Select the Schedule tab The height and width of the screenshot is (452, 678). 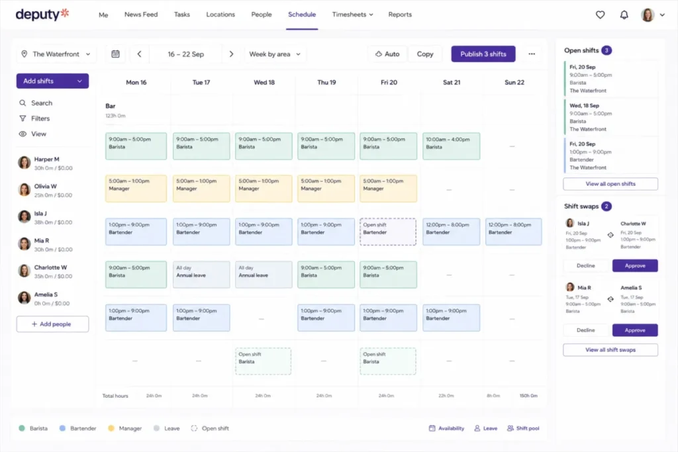[302, 15]
